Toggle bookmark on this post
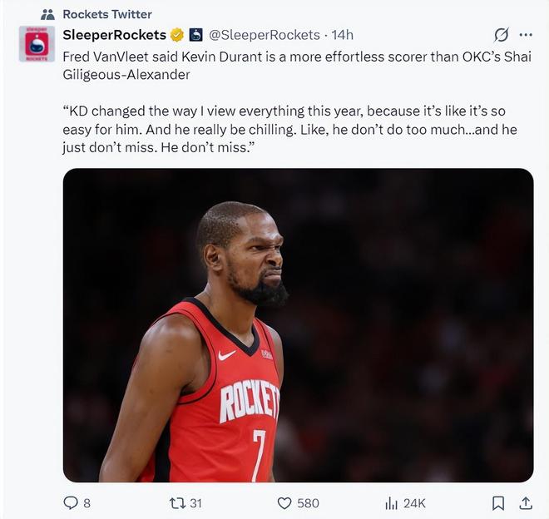Screen dimensions: 549x519 pyautogui.click(x=498, y=503)
